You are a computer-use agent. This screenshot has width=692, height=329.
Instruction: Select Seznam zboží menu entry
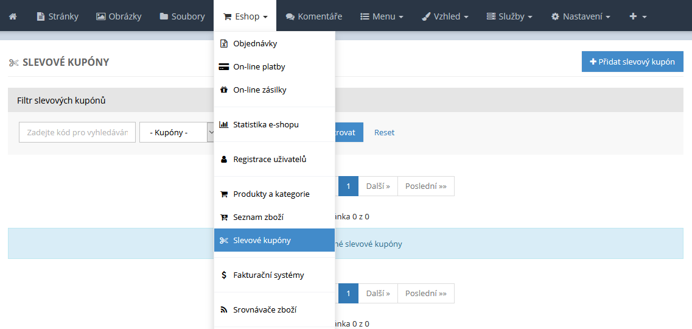[258, 218]
